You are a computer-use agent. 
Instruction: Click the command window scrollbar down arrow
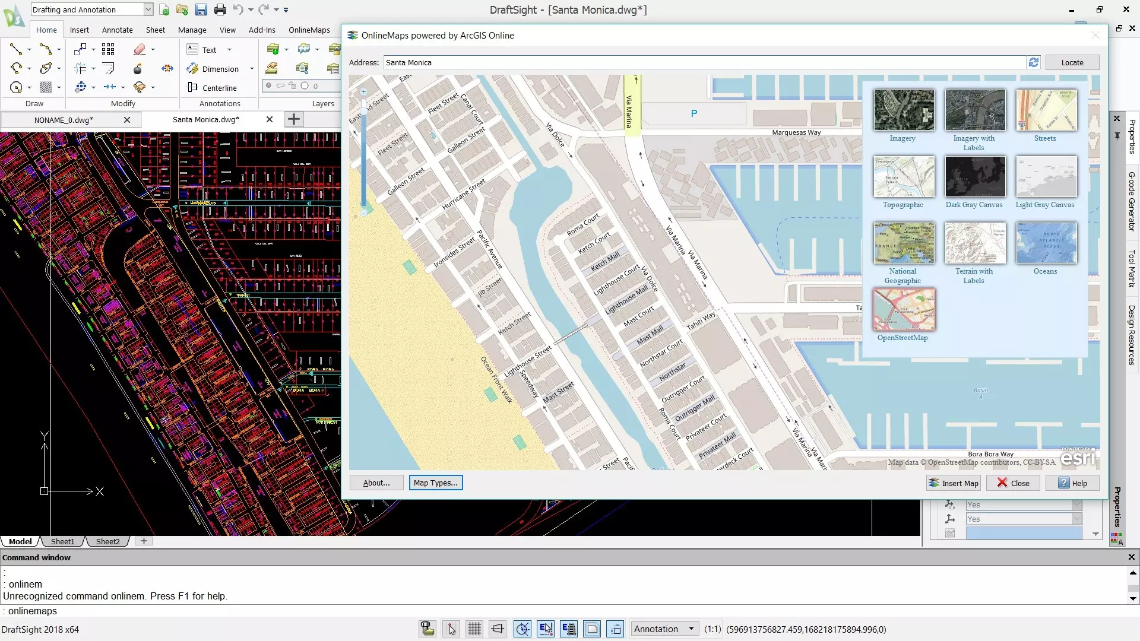pyautogui.click(x=1133, y=598)
